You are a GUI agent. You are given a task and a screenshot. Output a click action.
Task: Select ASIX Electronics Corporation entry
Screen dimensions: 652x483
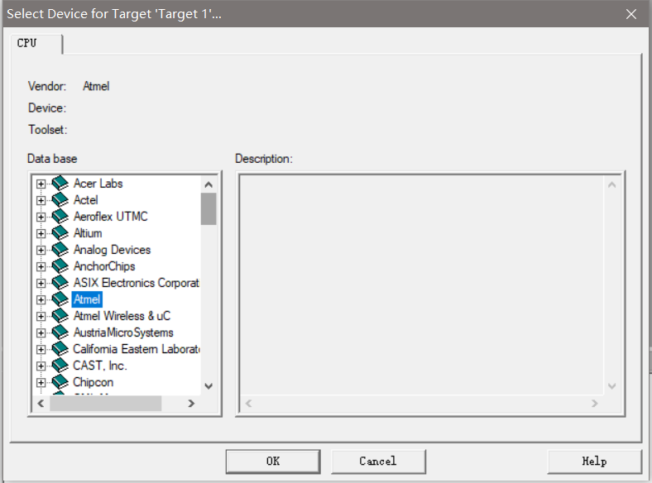[137, 283]
